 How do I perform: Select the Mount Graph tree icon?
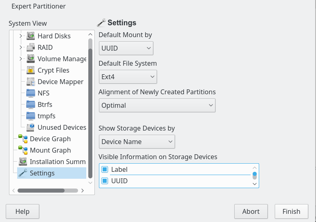pos(23,150)
